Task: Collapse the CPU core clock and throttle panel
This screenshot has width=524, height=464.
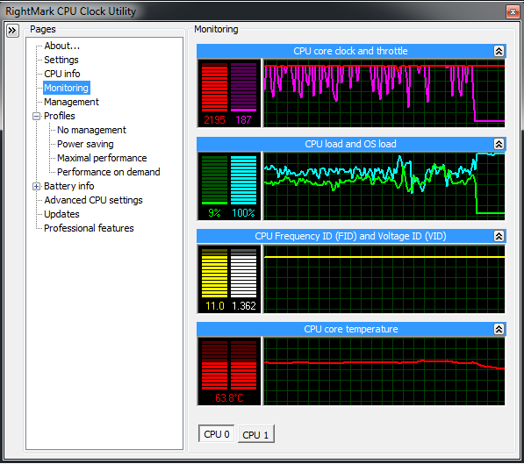Action: [499, 51]
